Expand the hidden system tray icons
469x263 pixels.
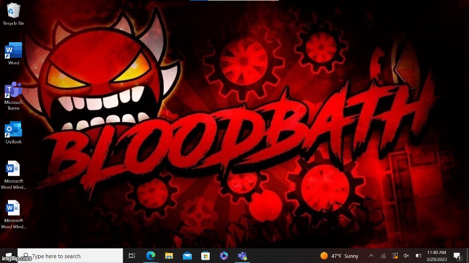(x=371, y=256)
